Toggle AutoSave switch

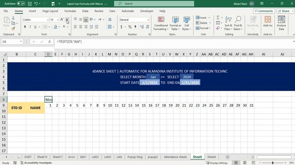pos(21,4)
